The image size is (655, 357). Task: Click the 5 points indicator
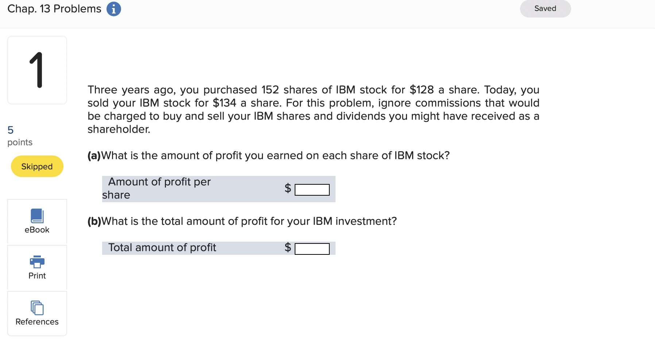coord(20,136)
